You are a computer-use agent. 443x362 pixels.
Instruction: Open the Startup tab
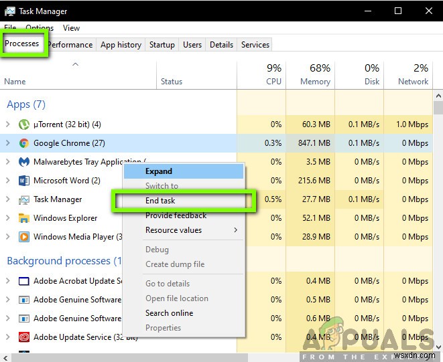click(x=162, y=45)
